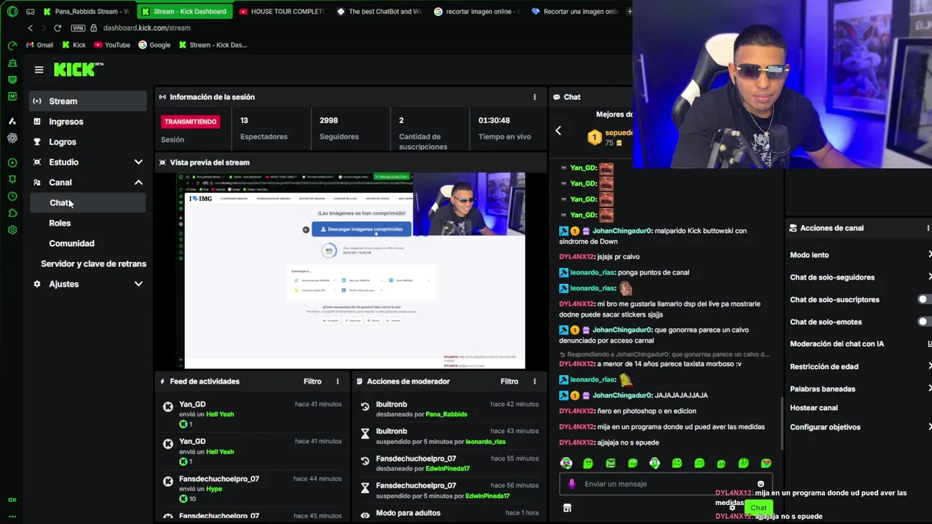Open session info three-dot menu
This screenshot has width=932, height=524.
pos(534,97)
